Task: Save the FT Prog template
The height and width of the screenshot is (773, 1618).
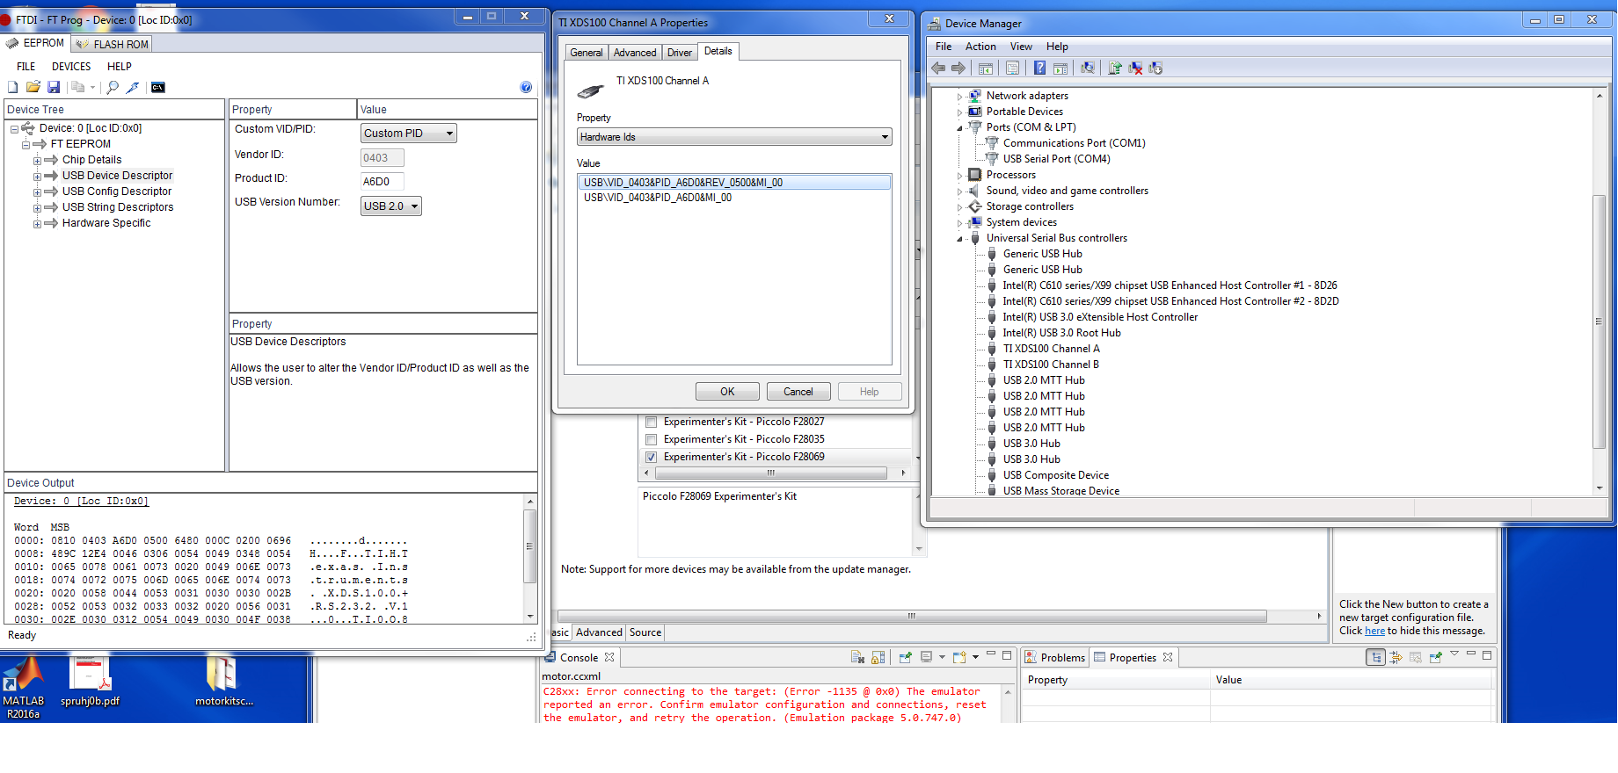Action: click(54, 87)
